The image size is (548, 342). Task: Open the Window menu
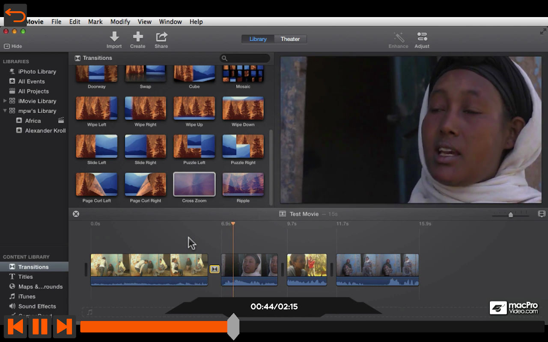point(170,22)
